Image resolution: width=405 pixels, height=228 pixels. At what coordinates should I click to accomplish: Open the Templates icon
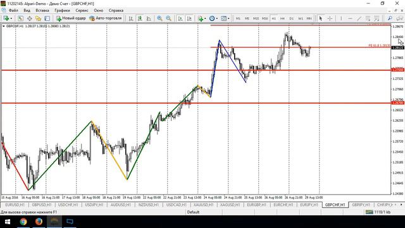tap(223, 18)
